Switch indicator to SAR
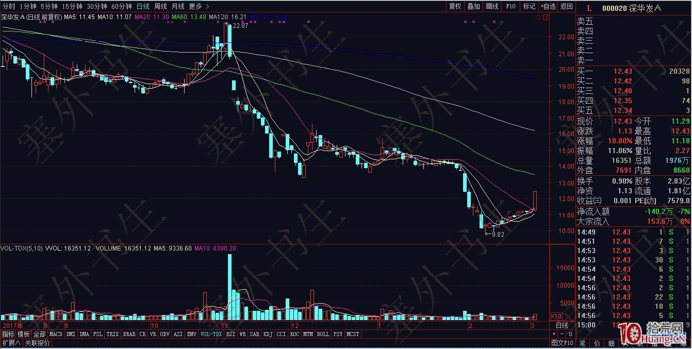 click(255, 334)
